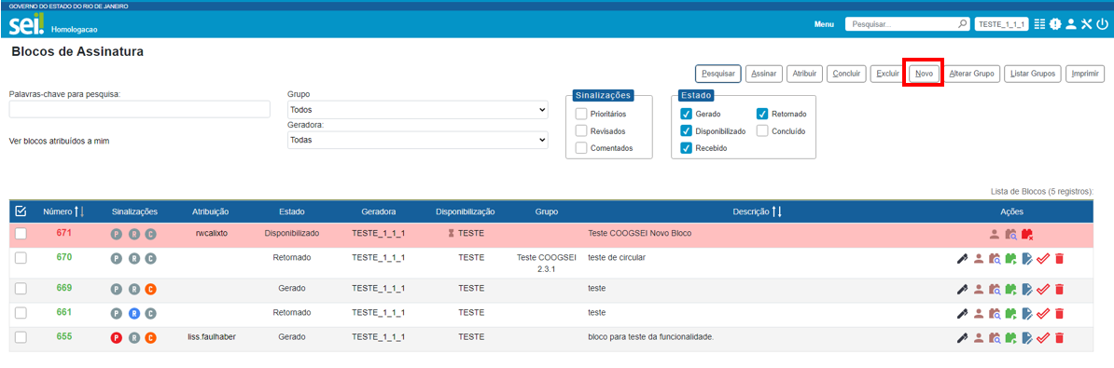Expand the Geradora dropdown showing Todas

(418, 141)
